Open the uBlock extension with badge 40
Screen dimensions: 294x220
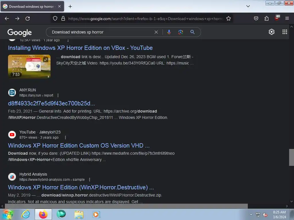[277, 18]
